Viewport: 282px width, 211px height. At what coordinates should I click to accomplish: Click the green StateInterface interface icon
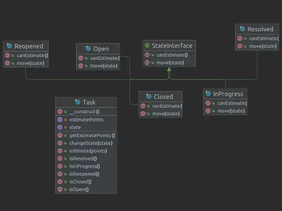coord(147,45)
